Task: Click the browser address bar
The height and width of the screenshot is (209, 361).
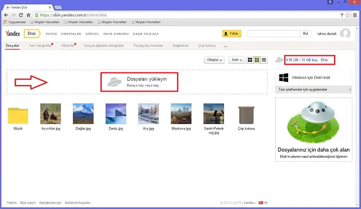Action: (x=186, y=15)
